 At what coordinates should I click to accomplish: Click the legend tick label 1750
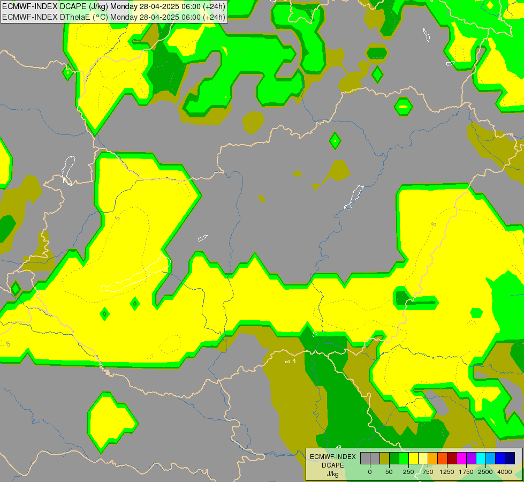[x=466, y=472]
